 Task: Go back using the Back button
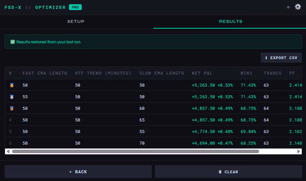tap(78, 172)
